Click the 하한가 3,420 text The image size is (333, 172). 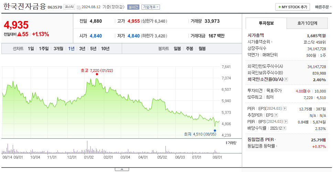(154, 36)
